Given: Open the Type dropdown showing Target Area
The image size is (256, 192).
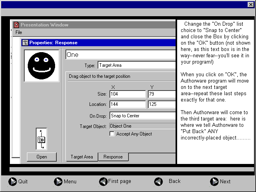Looking at the screenshot, I should pos(137,65).
